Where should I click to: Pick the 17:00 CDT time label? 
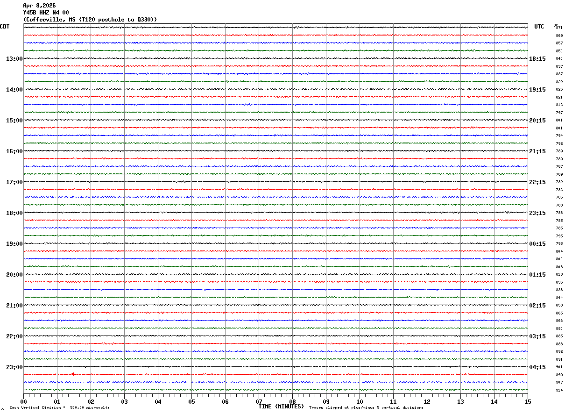pos(14,182)
